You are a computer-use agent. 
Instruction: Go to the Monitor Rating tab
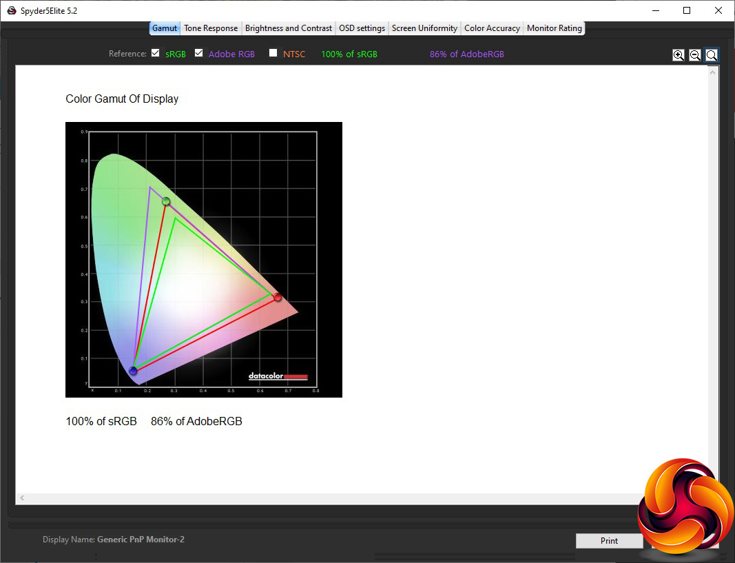click(555, 28)
